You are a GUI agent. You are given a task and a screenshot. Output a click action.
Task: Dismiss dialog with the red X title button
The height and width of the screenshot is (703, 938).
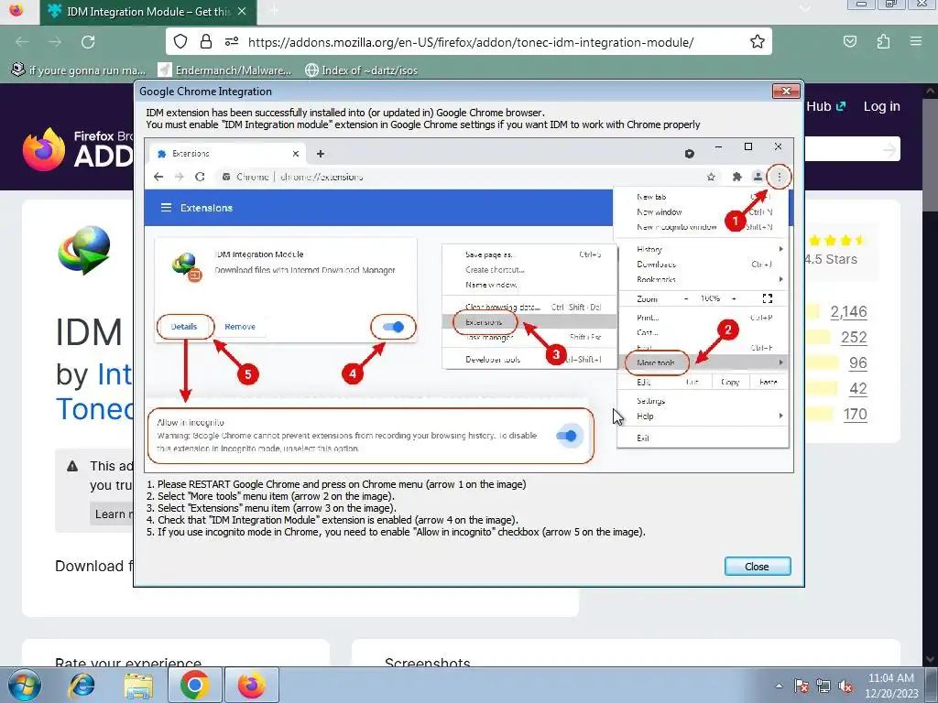point(786,91)
